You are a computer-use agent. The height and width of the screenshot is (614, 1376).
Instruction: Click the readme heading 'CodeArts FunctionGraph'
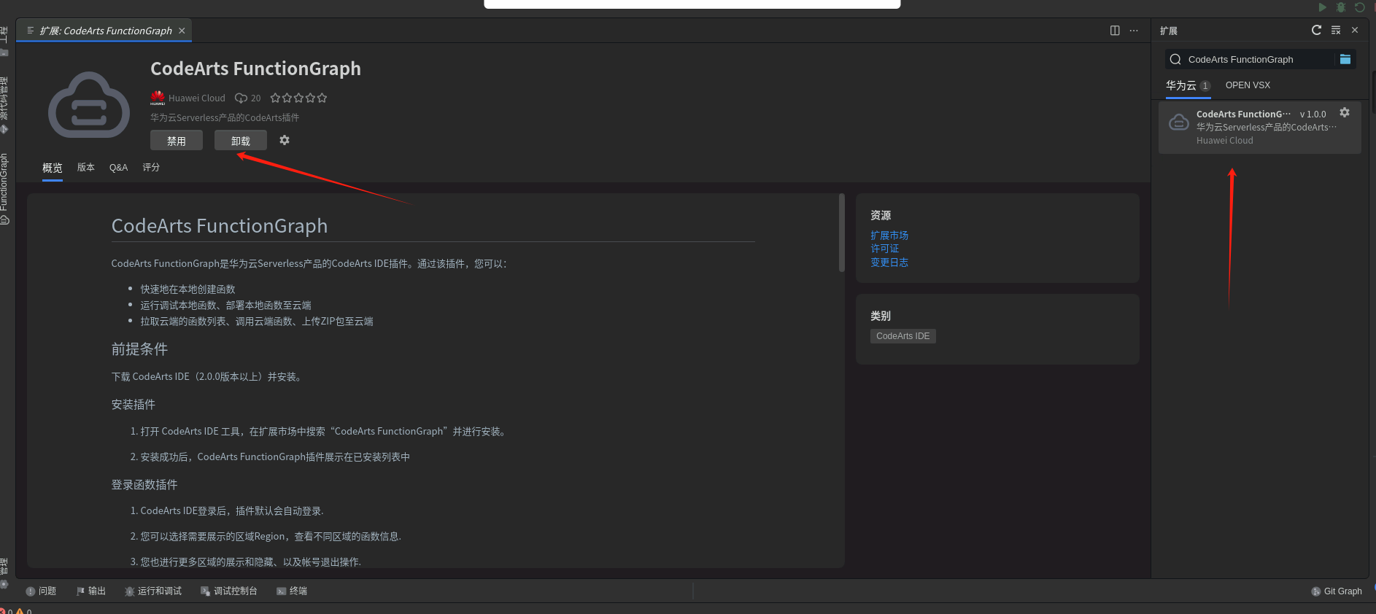point(220,226)
